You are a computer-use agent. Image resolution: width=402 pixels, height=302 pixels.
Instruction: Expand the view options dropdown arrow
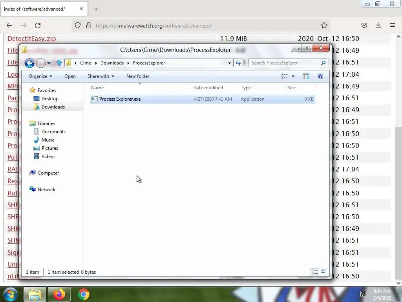293,76
